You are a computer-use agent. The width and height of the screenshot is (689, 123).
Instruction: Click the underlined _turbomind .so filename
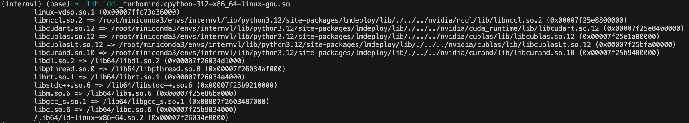click(x=204, y=4)
